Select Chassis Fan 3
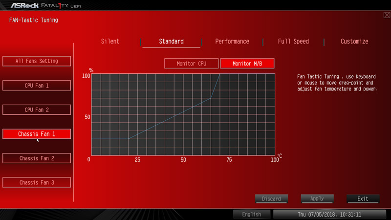This screenshot has height=220, width=391. pyautogui.click(x=37, y=182)
